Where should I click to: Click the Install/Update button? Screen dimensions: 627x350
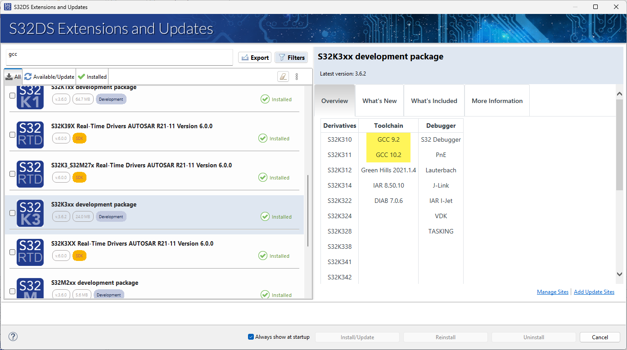357,337
